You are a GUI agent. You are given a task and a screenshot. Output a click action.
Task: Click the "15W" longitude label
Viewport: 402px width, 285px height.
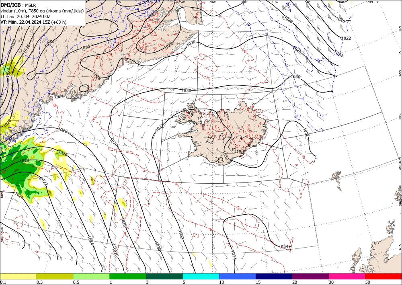[244, 2]
